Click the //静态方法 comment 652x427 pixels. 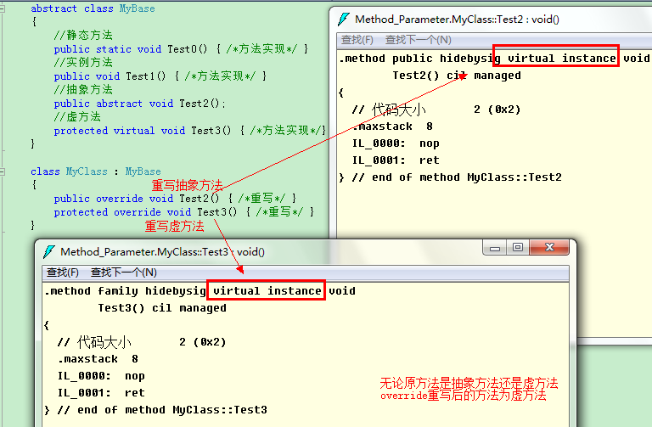83,36
